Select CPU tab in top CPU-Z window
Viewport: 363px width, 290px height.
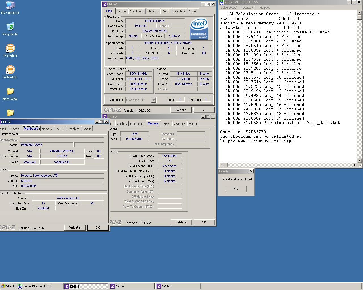[109, 11]
